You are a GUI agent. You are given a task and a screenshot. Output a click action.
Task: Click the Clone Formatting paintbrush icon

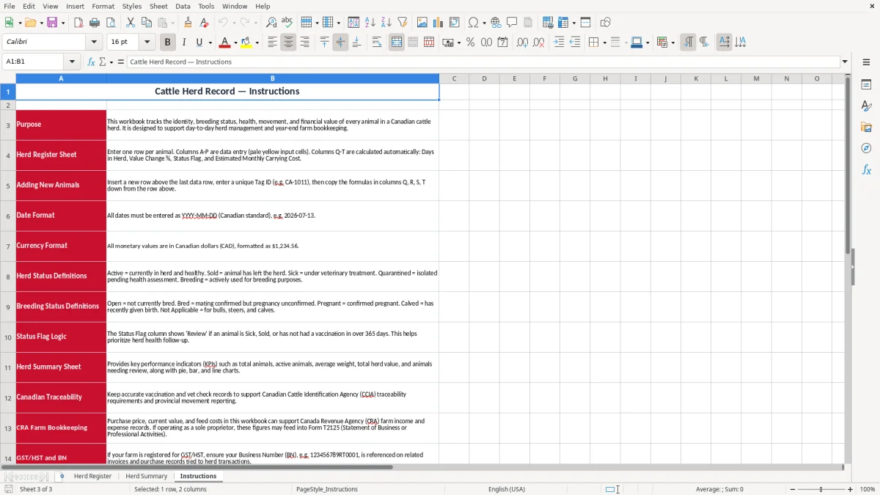point(188,23)
